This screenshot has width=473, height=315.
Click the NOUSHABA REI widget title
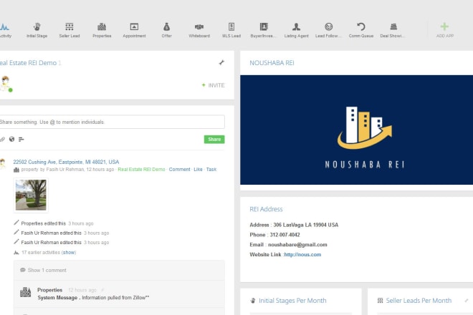coord(272,63)
